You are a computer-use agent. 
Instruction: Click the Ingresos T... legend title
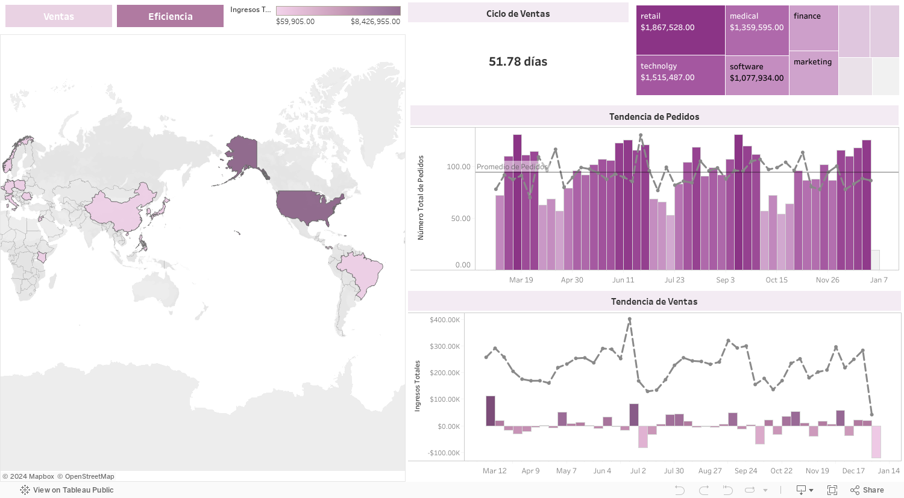pos(250,10)
